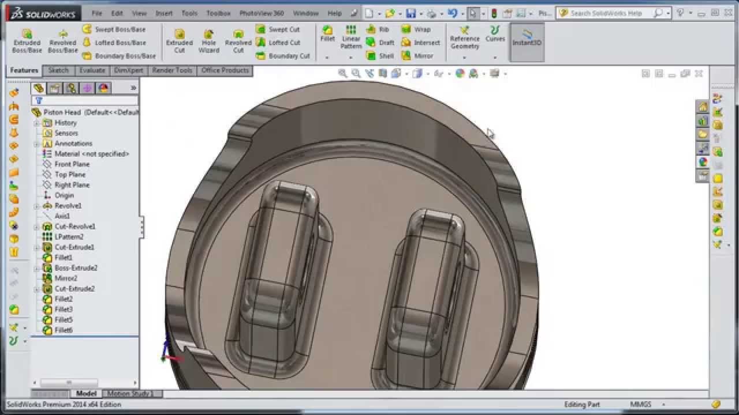The image size is (739, 415).
Task: Click the Rebuild traffic light icon
Action: (x=494, y=13)
